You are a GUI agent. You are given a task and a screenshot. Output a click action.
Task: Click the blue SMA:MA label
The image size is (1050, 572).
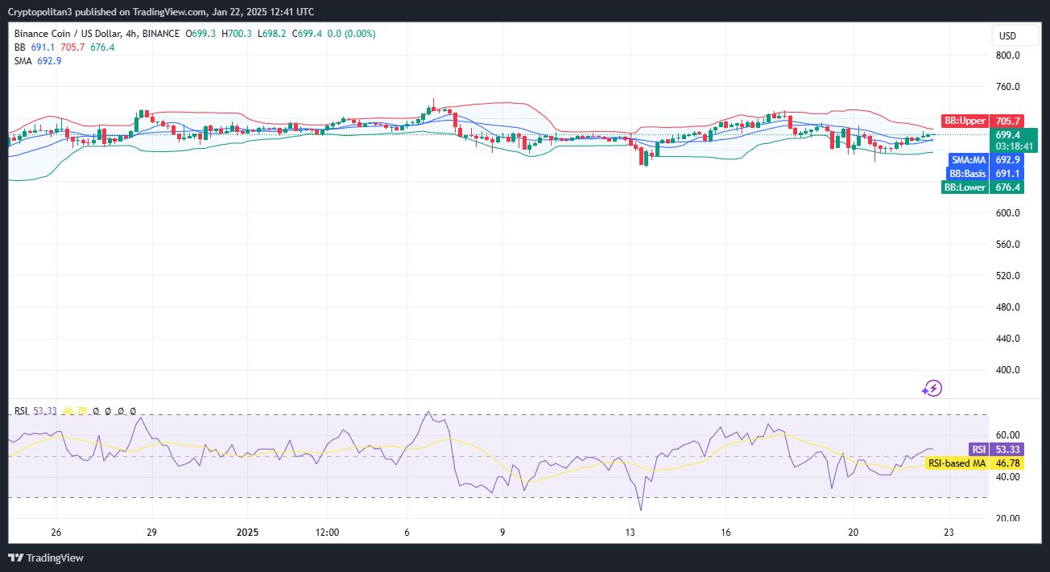point(969,159)
